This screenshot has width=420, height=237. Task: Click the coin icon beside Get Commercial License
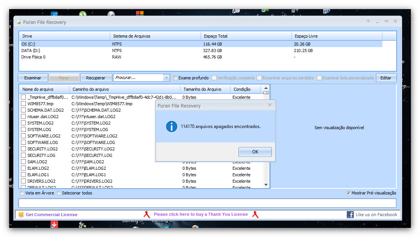(x=21, y=215)
